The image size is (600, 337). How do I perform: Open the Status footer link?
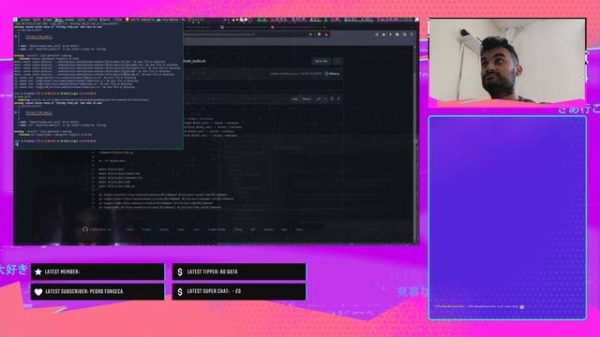click(x=181, y=229)
